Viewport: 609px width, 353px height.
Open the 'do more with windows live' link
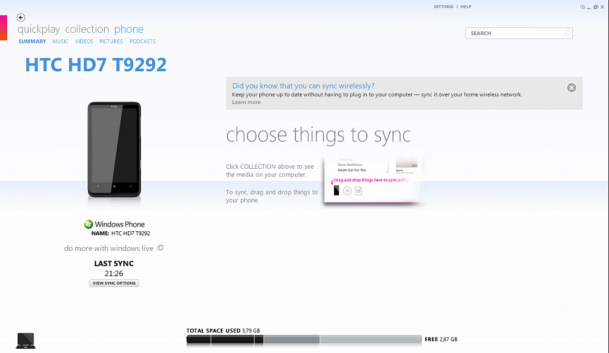click(x=109, y=248)
